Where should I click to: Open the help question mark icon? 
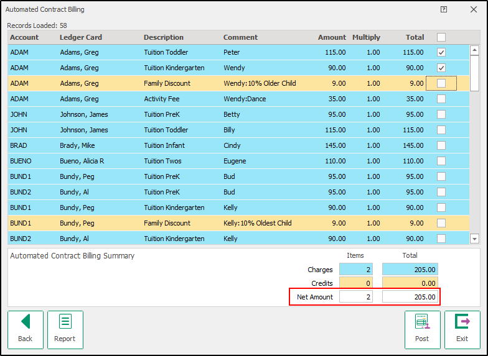(444, 9)
